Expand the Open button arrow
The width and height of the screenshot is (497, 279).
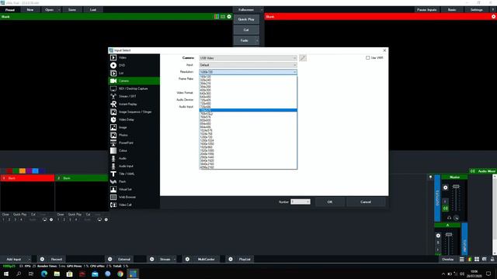(59, 10)
